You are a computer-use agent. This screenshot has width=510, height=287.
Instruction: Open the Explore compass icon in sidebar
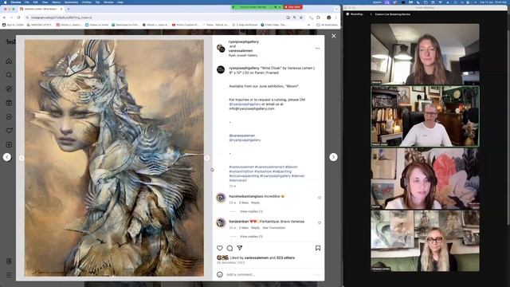coord(9,88)
